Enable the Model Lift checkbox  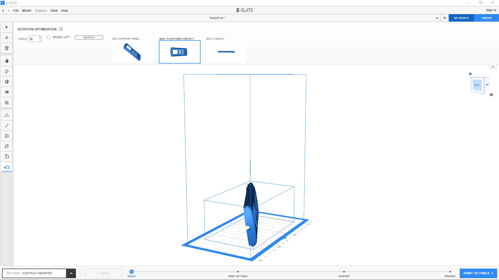pyautogui.click(x=49, y=37)
